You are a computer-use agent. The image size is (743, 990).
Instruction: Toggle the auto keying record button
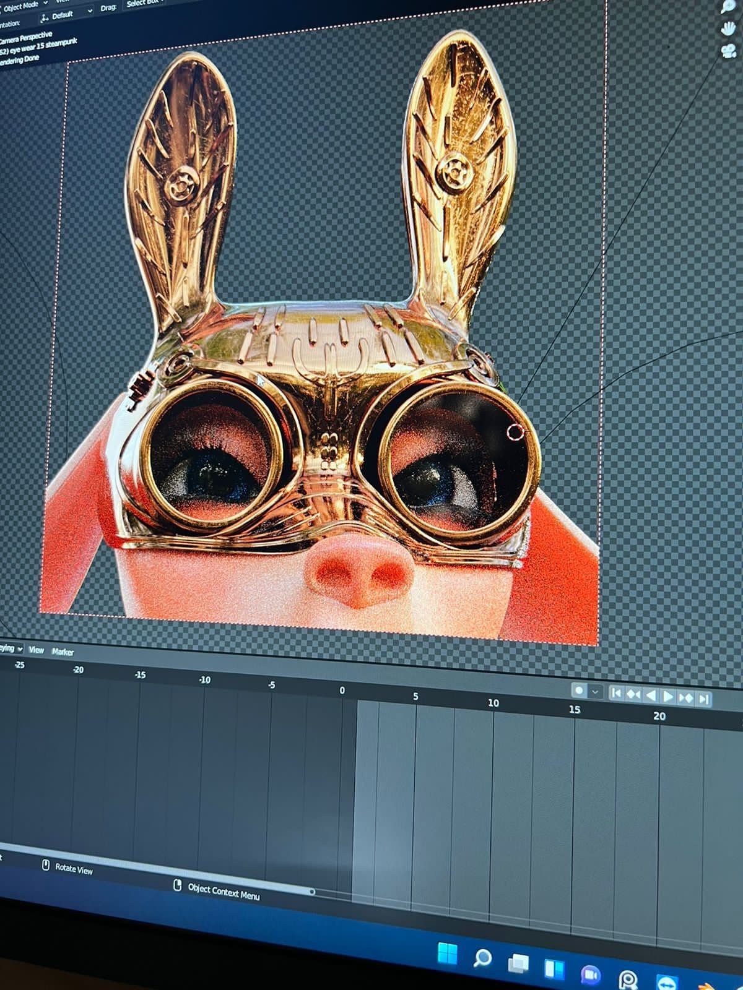(579, 690)
